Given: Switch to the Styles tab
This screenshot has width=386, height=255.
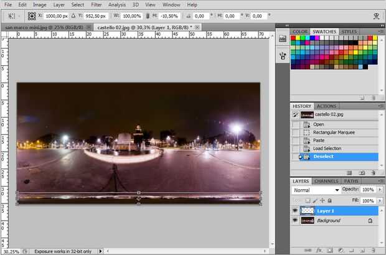Looking at the screenshot, I should [x=349, y=32].
